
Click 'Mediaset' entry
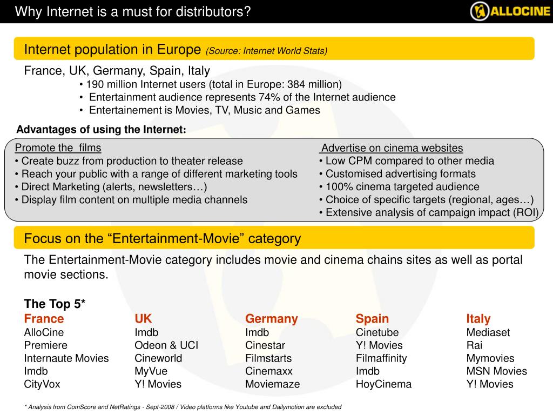click(488, 332)
